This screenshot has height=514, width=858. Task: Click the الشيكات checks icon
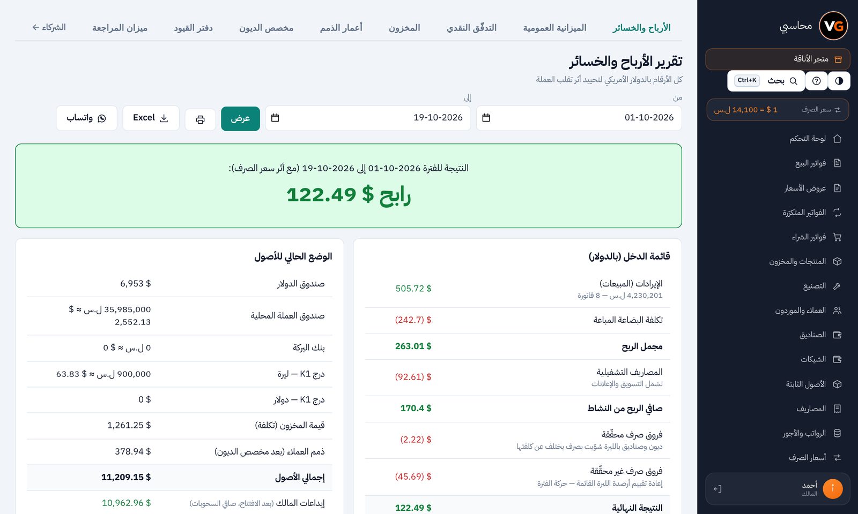pos(837,359)
